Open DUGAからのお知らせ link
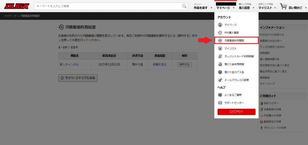This screenshot has height=145, width=308. coord(272,35)
